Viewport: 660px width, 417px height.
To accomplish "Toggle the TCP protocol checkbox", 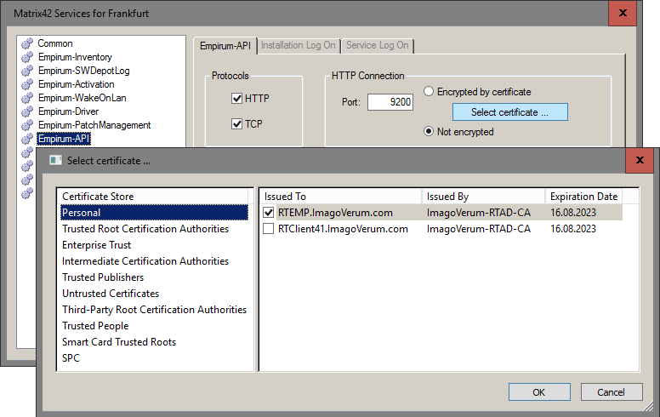I will (x=237, y=124).
